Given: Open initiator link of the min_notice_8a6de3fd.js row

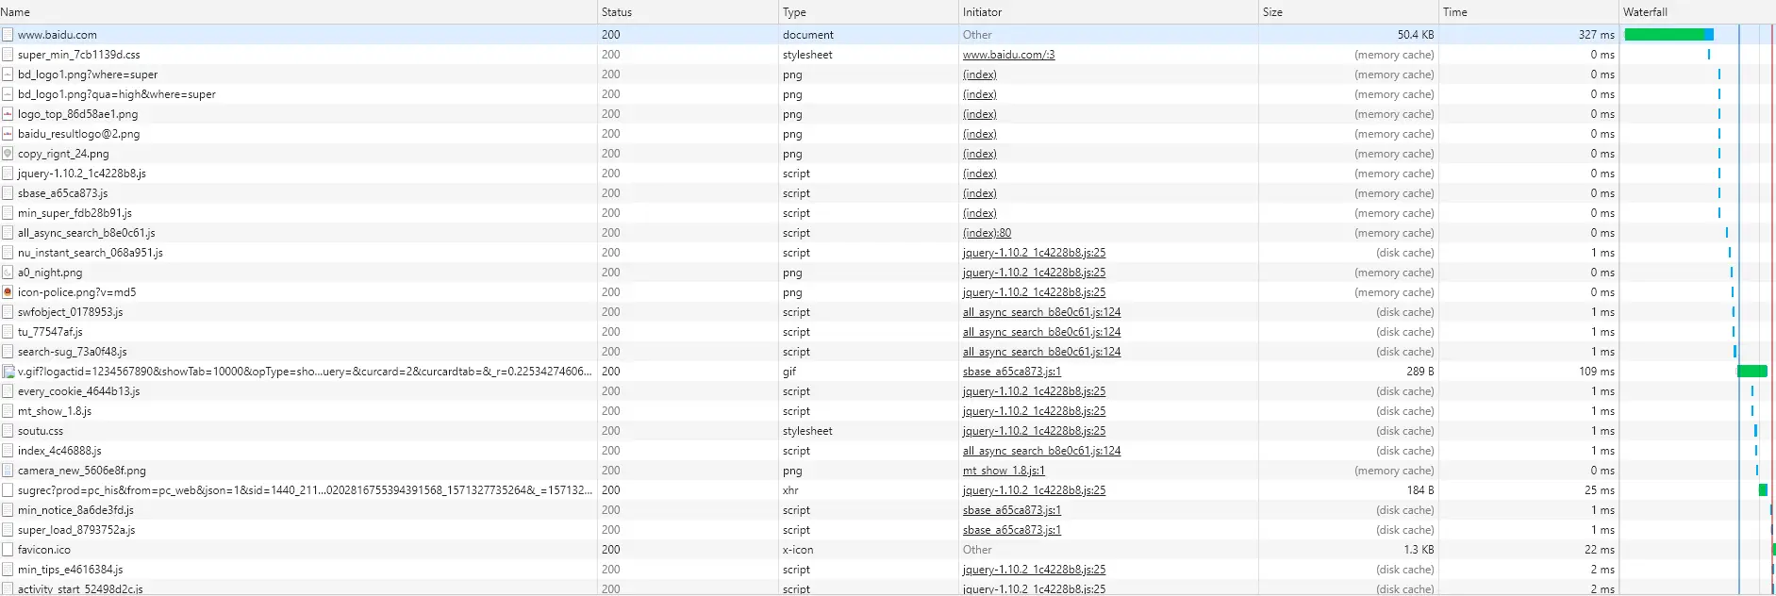Looking at the screenshot, I should pyautogui.click(x=1011, y=510).
